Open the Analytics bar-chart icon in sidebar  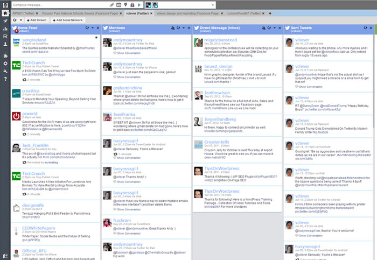point(5,29)
